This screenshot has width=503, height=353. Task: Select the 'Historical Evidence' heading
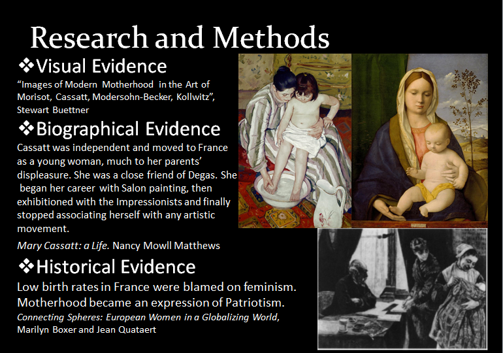pos(116,267)
